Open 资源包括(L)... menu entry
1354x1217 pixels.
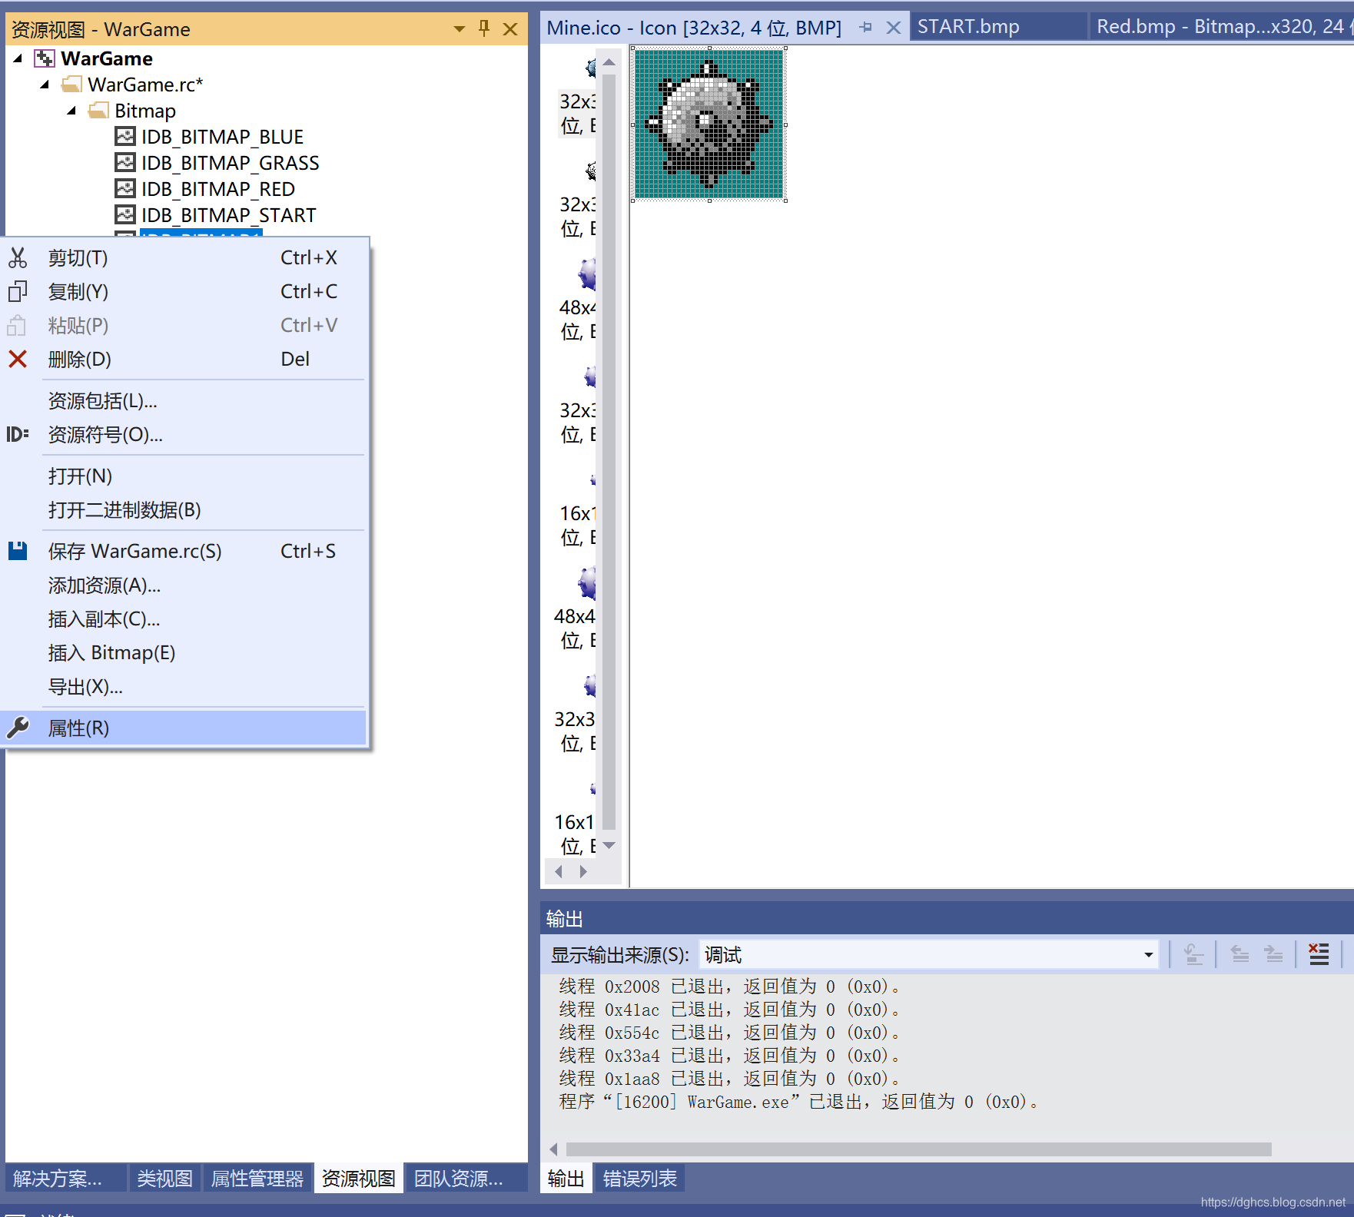pyautogui.click(x=184, y=400)
